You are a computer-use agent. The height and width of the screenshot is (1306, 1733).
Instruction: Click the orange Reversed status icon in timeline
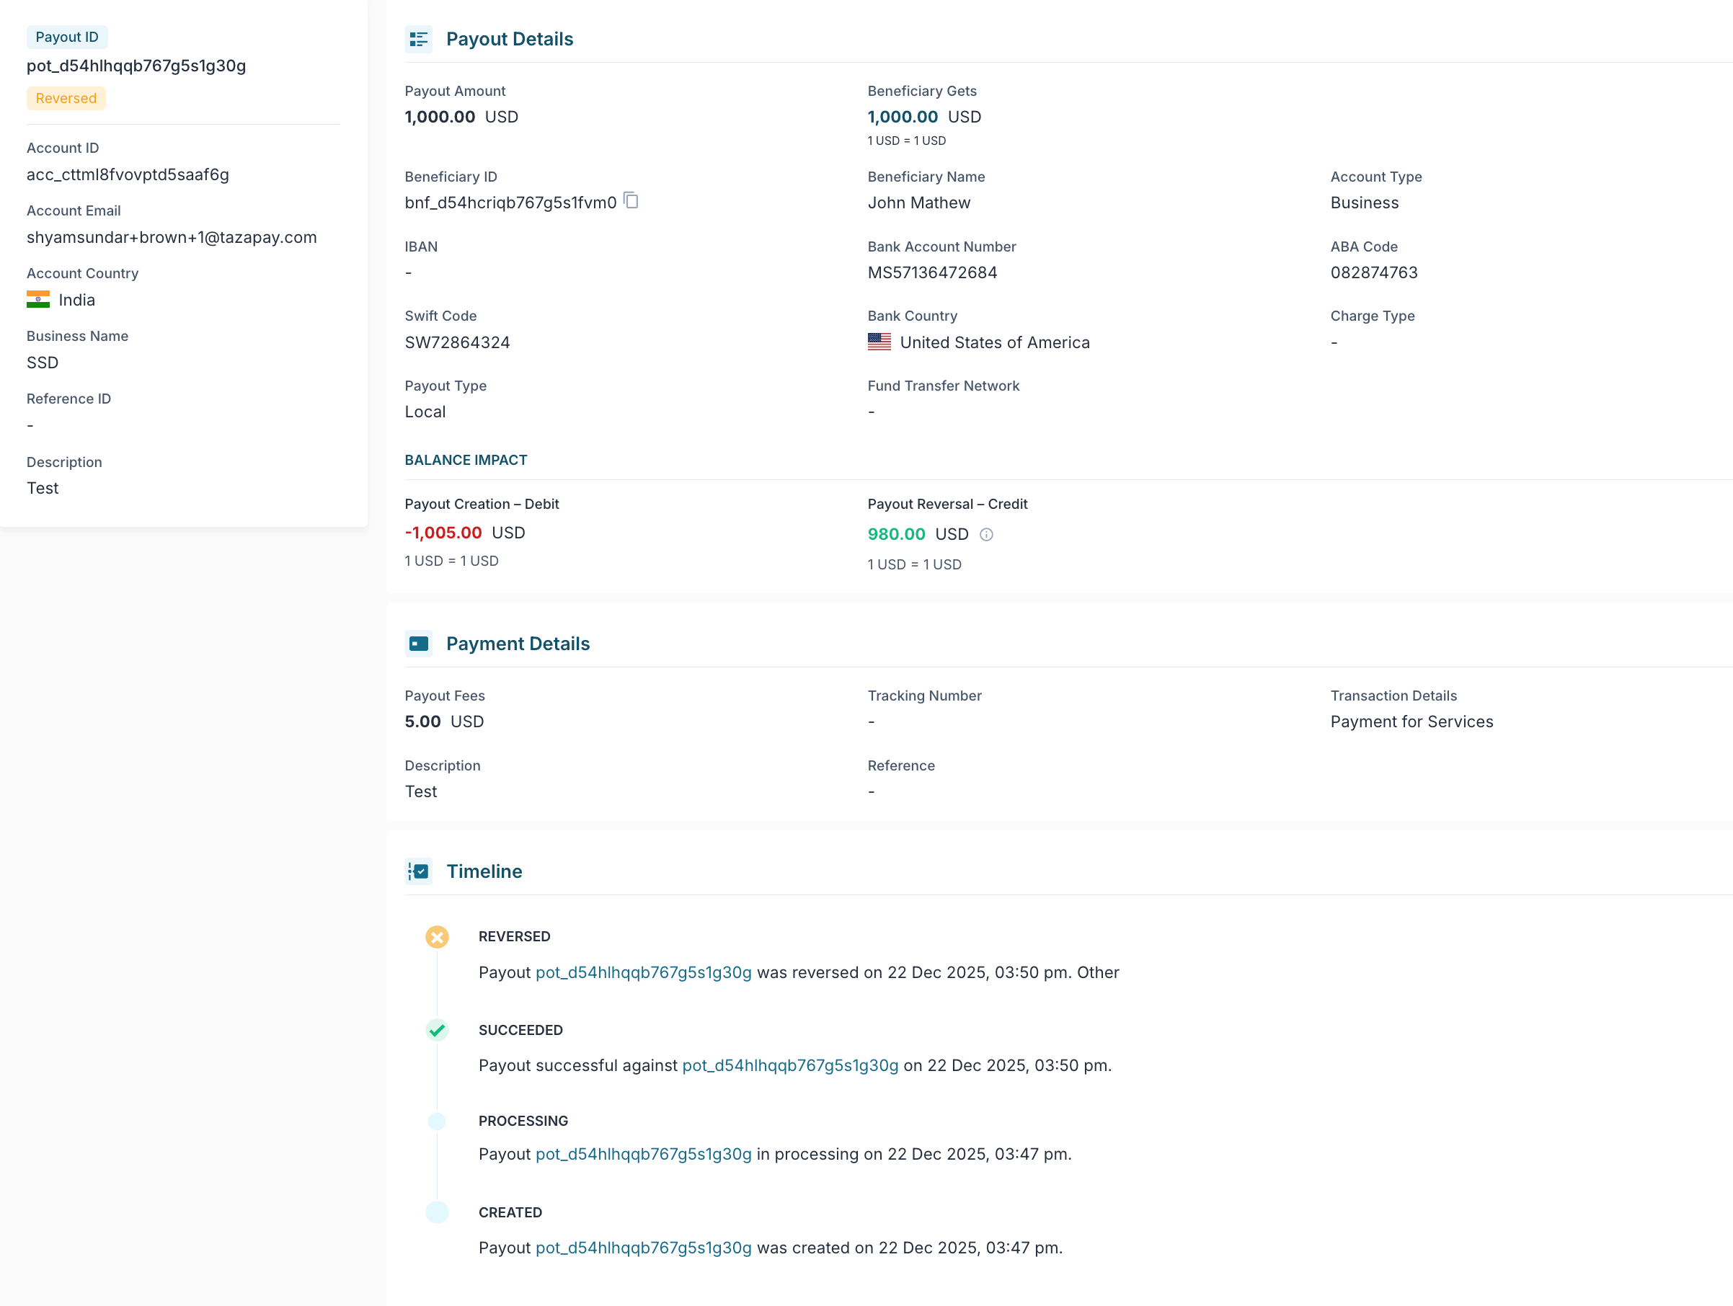click(437, 937)
